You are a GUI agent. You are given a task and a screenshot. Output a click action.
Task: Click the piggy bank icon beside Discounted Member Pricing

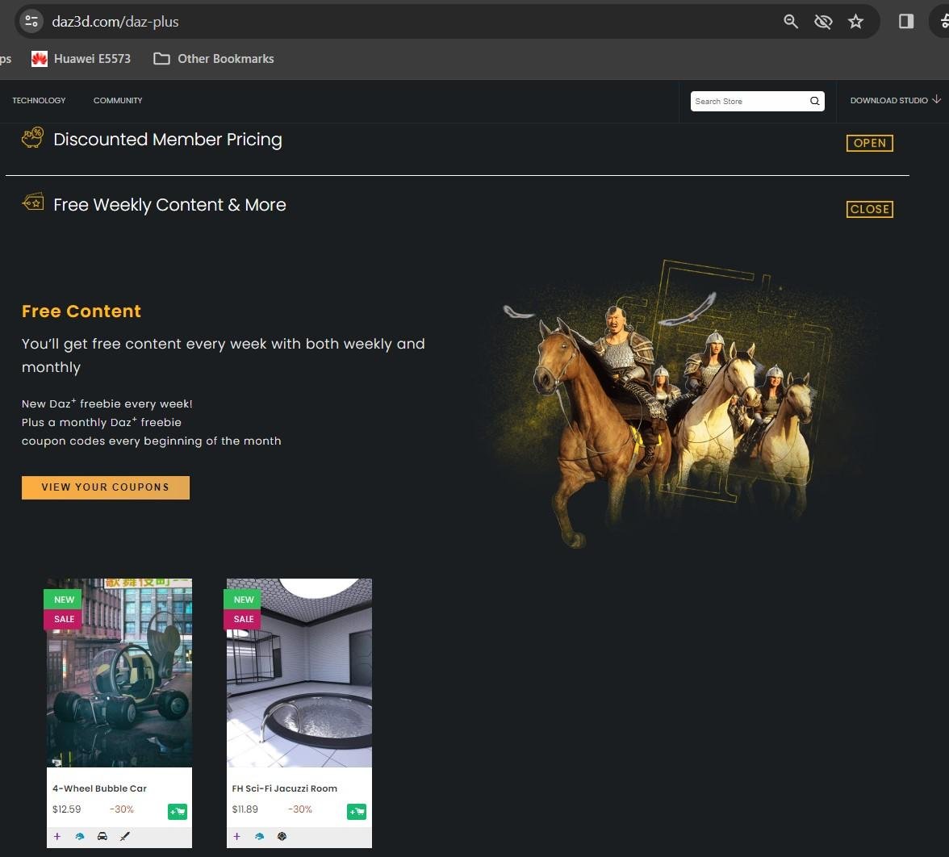tap(32, 137)
